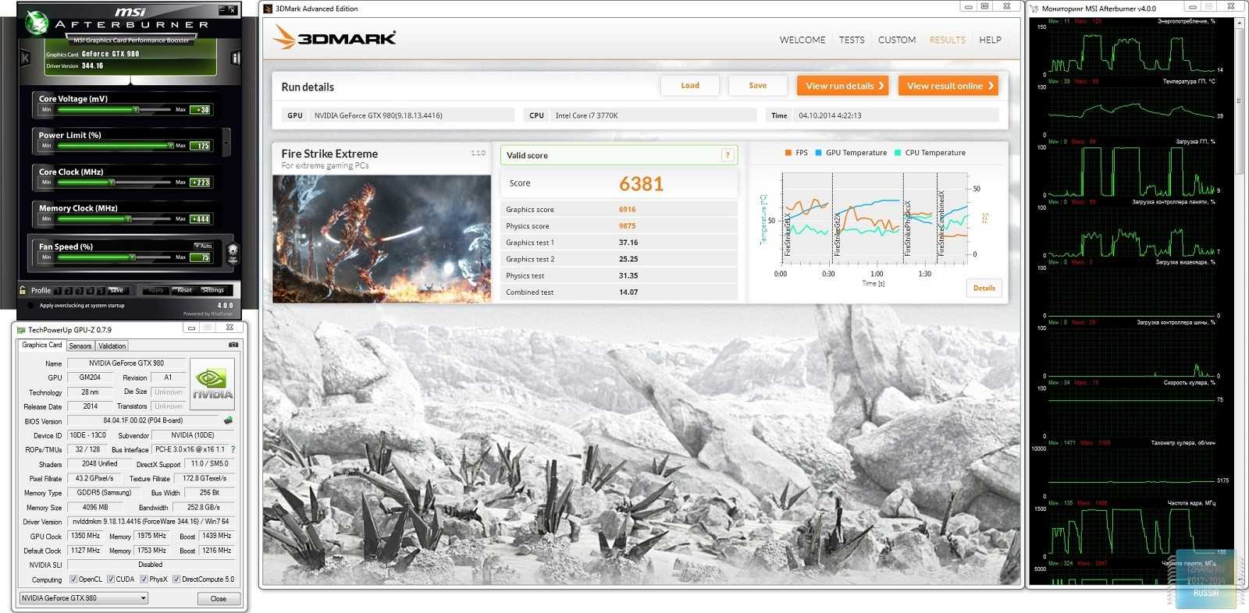Click the profile lock padlock icon
Viewport: 1249px width, 613px height.
23,290
